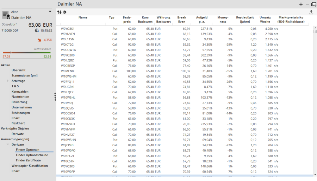
Task: Open the flexChart sidebar item
Action: (18, 123)
